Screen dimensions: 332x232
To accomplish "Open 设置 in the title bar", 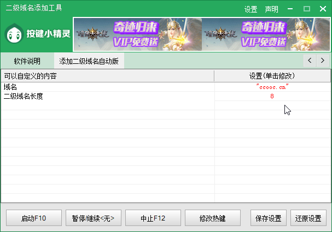I will click(x=251, y=9).
